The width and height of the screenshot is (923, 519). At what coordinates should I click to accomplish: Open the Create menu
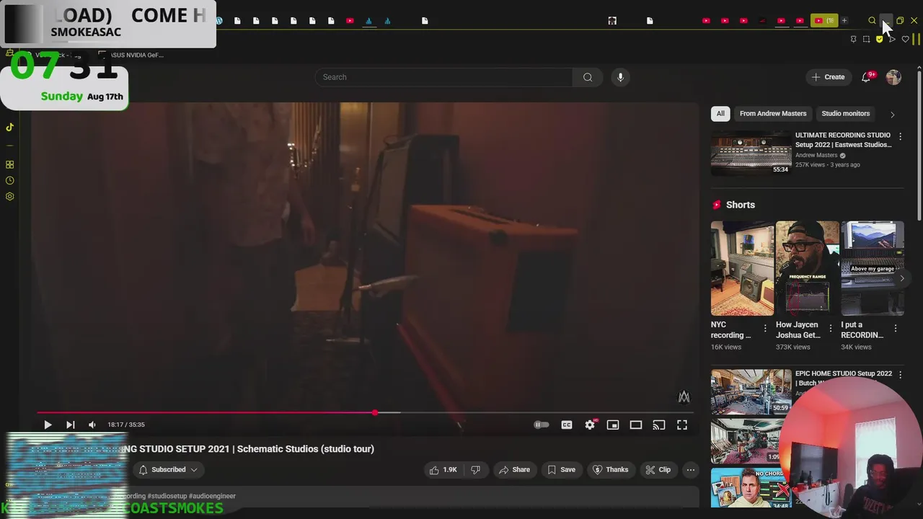[827, 77]
